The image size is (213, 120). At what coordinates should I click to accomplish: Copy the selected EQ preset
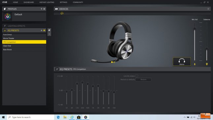click(49, 30)
